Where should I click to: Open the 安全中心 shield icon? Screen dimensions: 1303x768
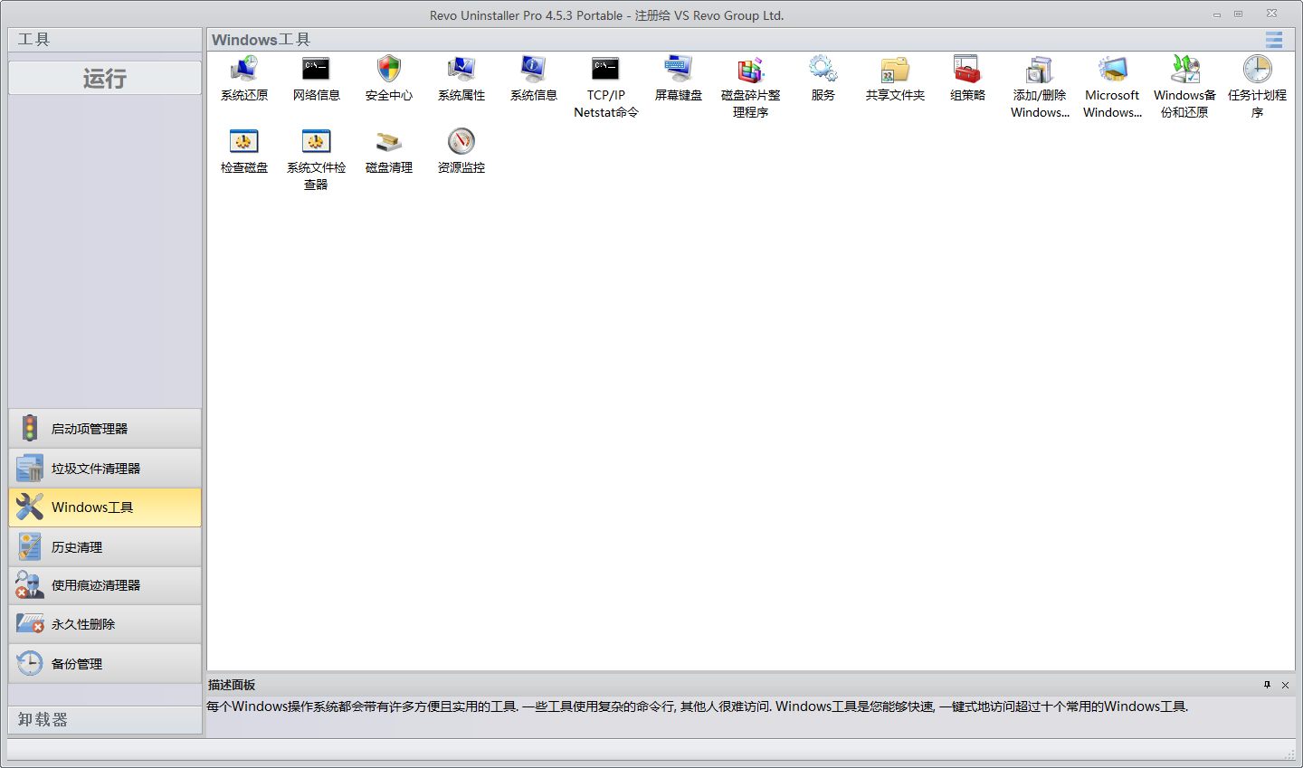(389, 70)
